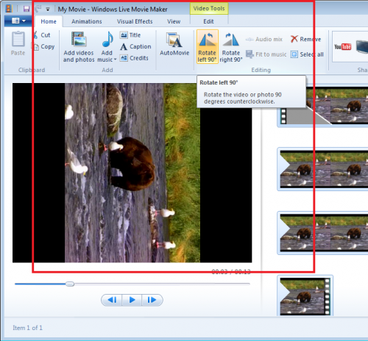This screenshot has width=368, height=341.
Task: Open the Add music dropdown
Action: click(107, 47)
